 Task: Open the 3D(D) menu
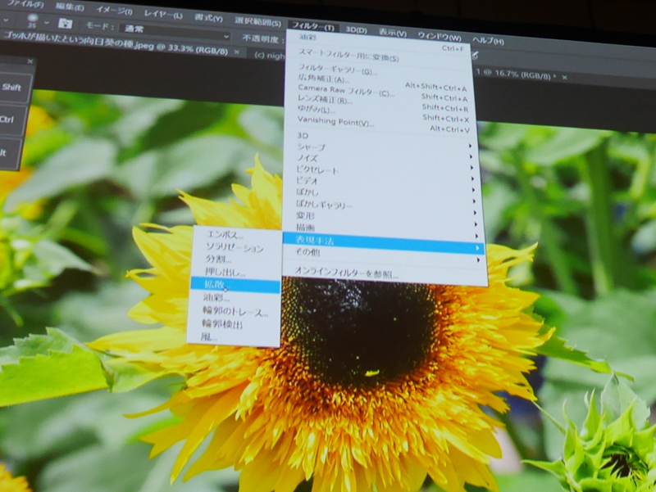pos(357,29)
